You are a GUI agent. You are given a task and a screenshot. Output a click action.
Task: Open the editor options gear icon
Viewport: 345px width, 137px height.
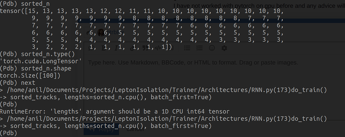(224, 48)
